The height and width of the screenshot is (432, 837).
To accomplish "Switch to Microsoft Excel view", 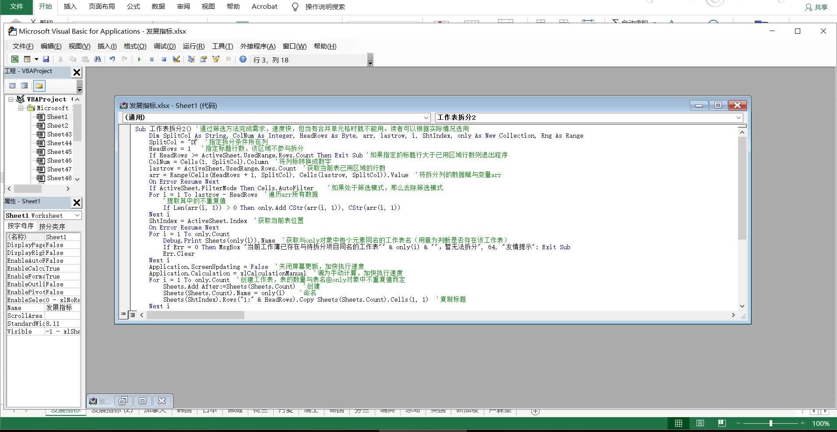I will click(14, 59).
